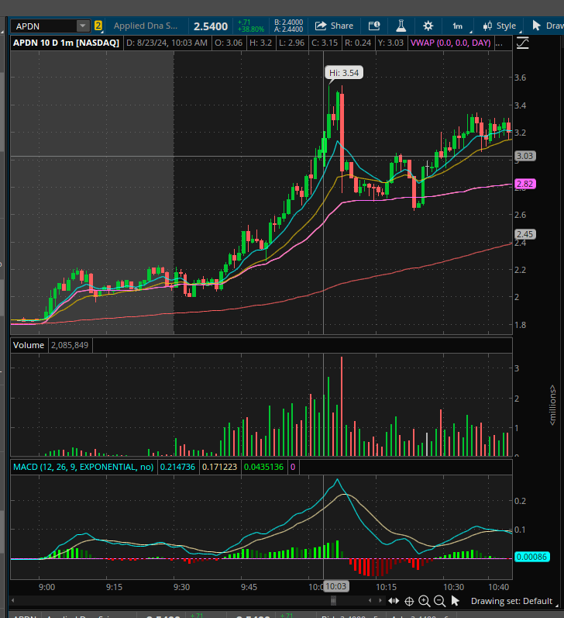Click the <millions> volume axis label
Image resolution: width=564 pixels, height=618 pixels.
552,406
